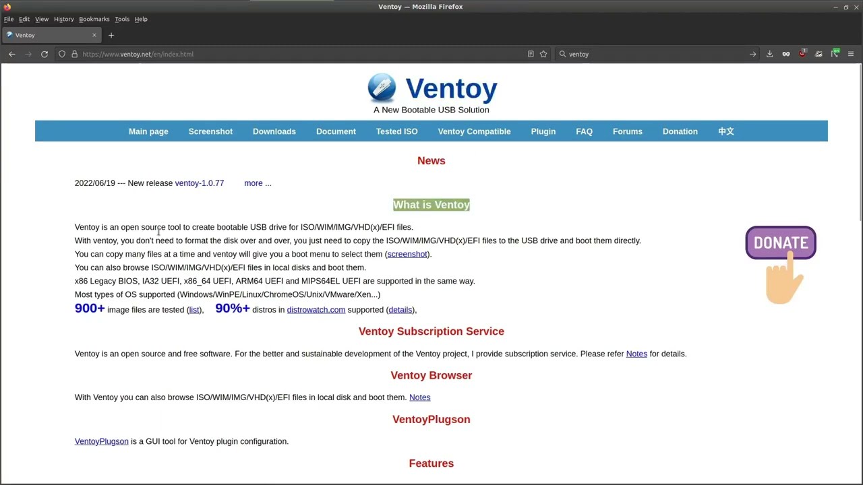
Task: Bookmark this page with the star icon
Action: click(x=543, y=54)
